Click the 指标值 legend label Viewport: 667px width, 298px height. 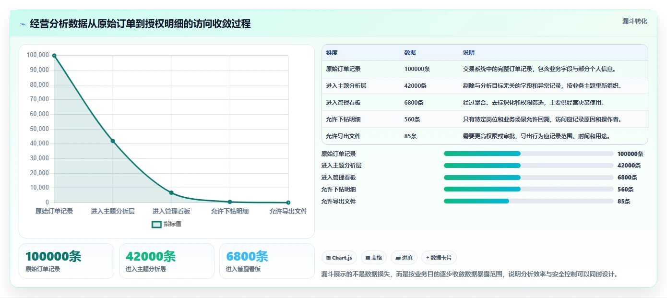(x=172, y=224)
